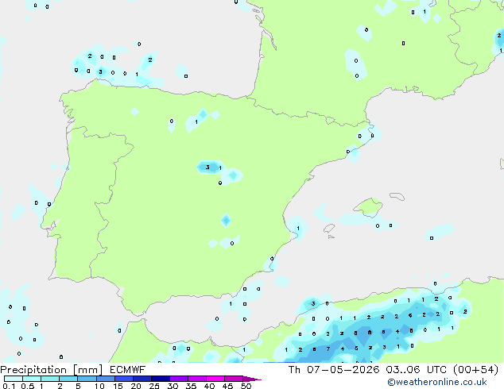The height and width of the screenshot is (389, 504).
Task: Click the legend swatch between 30 and 35
Action: pos(178,379)
